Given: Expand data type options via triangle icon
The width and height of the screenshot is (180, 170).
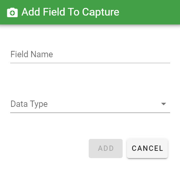Looking at the screenshot, I should 164,104.
